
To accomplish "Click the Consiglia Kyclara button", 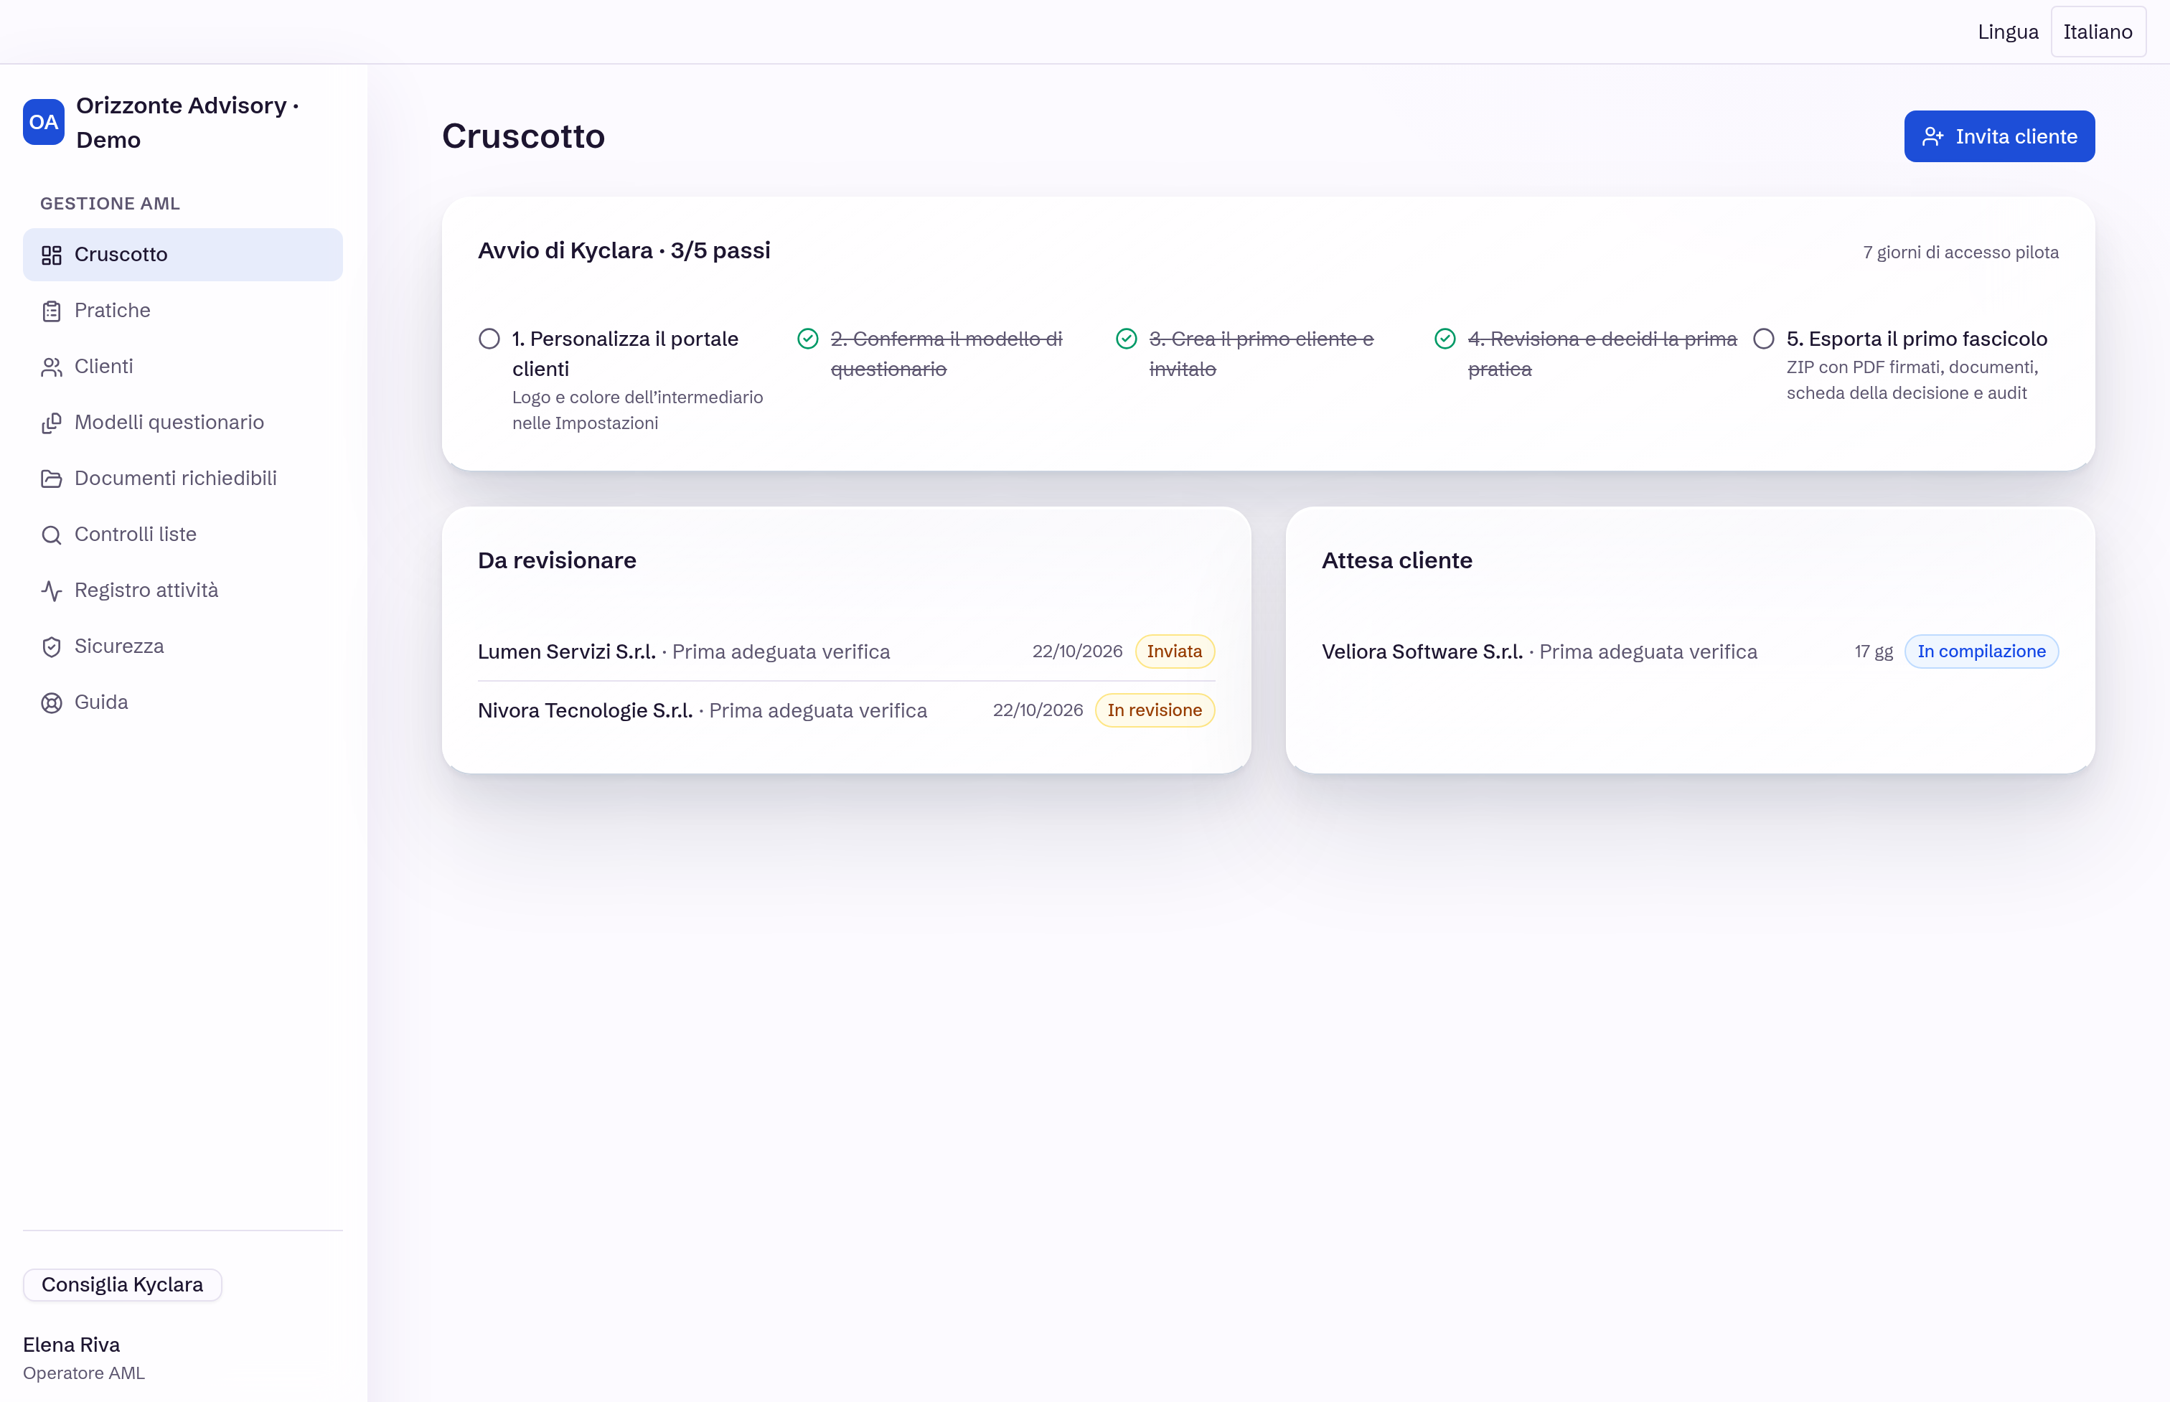I will 122,1284.
